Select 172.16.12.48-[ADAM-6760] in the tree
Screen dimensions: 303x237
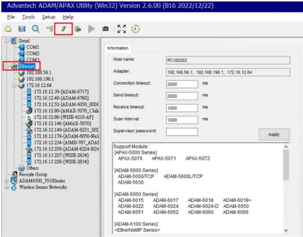point(61,98)
